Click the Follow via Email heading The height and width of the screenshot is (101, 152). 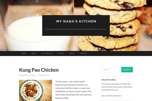pyautogui.click(x=109, y=80)
